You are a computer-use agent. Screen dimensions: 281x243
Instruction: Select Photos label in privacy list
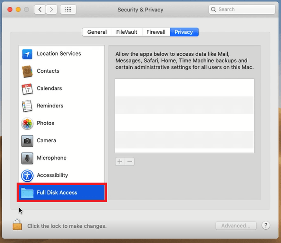pos(45,123)
